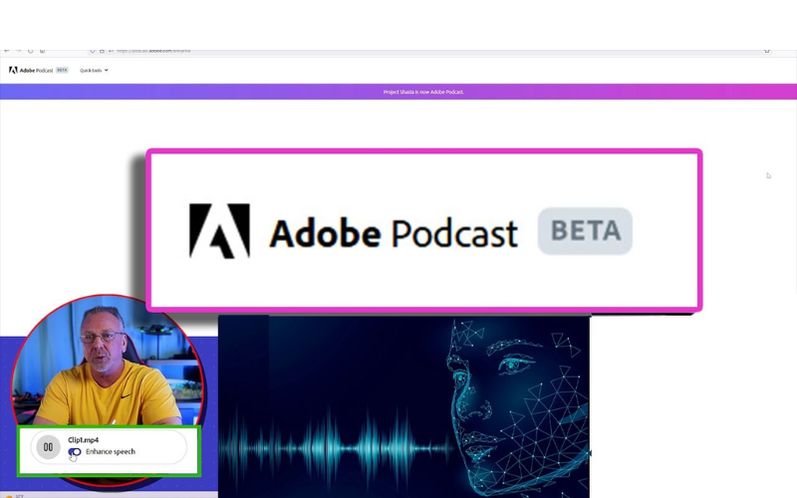This screenshot has width=797, height=498.
Task: Click the AI face waveform image
Action: [403, 406]
